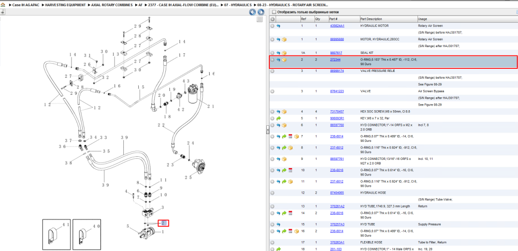
Task: Open part number link 86995688
Action: (337, 39)
